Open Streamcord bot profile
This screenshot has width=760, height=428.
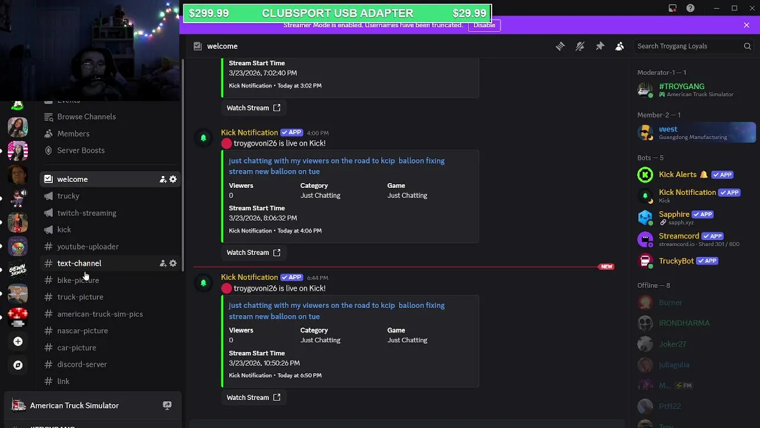point(693,239)
